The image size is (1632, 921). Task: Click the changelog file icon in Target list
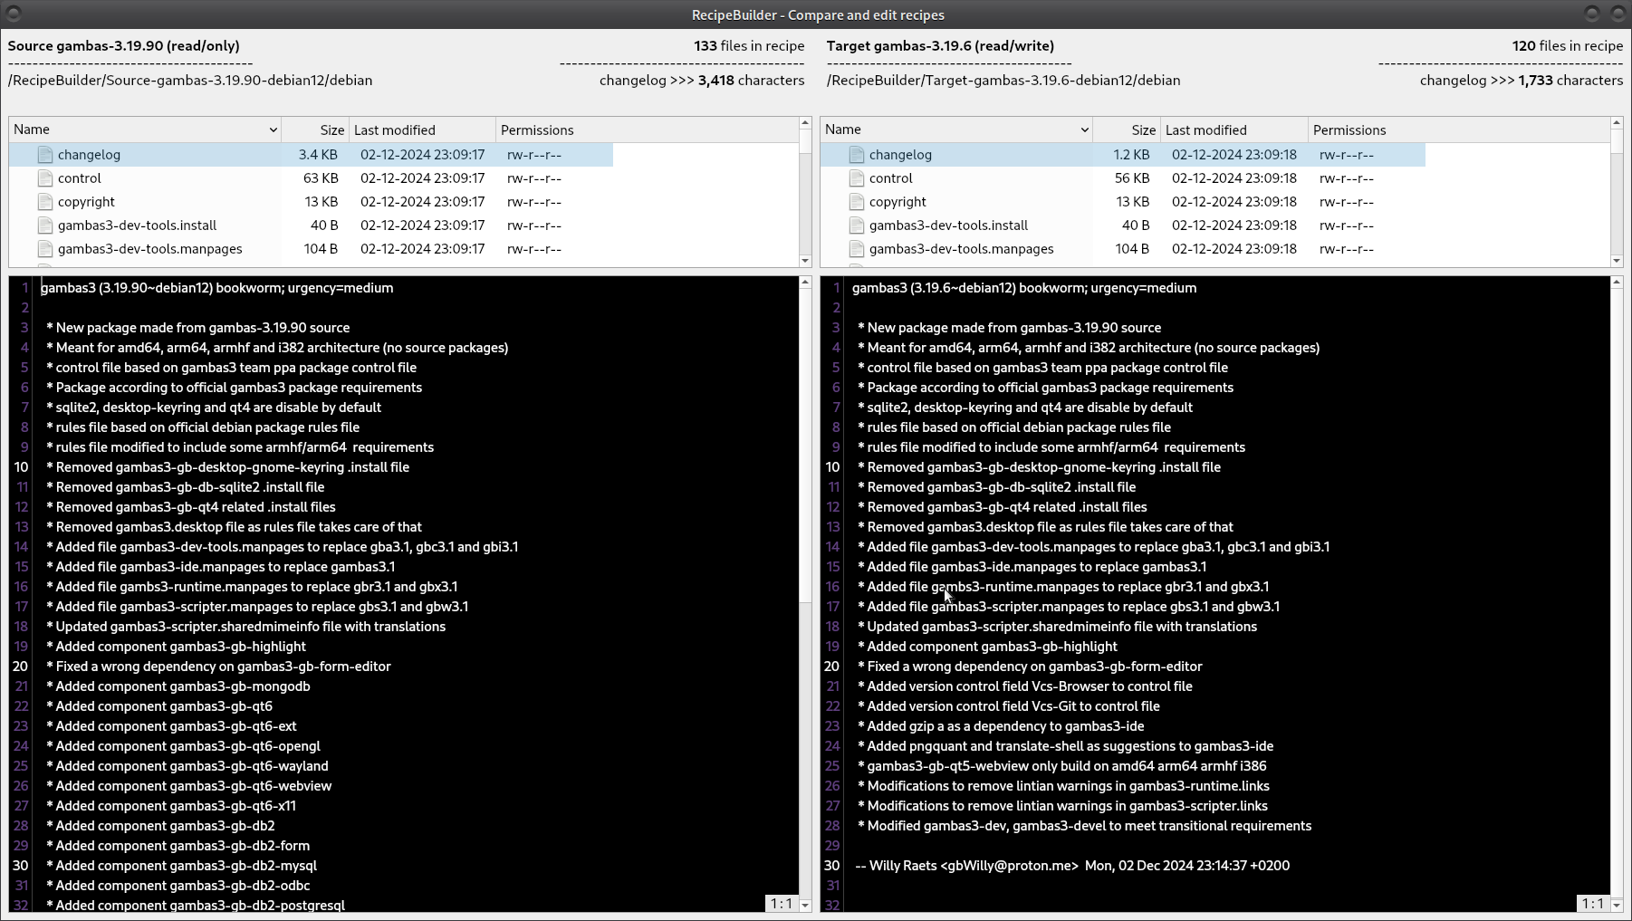pos(857,155)
